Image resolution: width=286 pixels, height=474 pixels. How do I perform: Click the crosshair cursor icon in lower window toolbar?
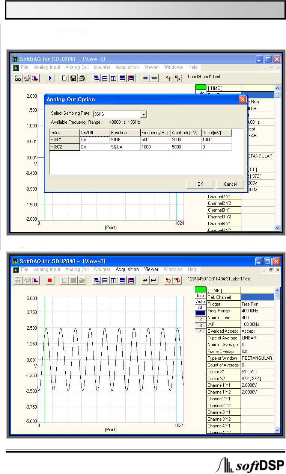click(x=169, y=280)
